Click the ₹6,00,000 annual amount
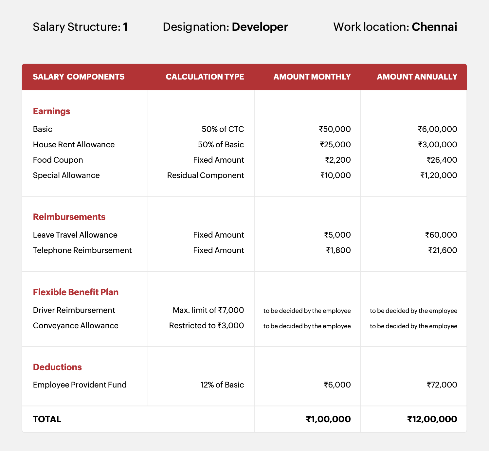Screen dimensions: 489x451 [438, 129]
